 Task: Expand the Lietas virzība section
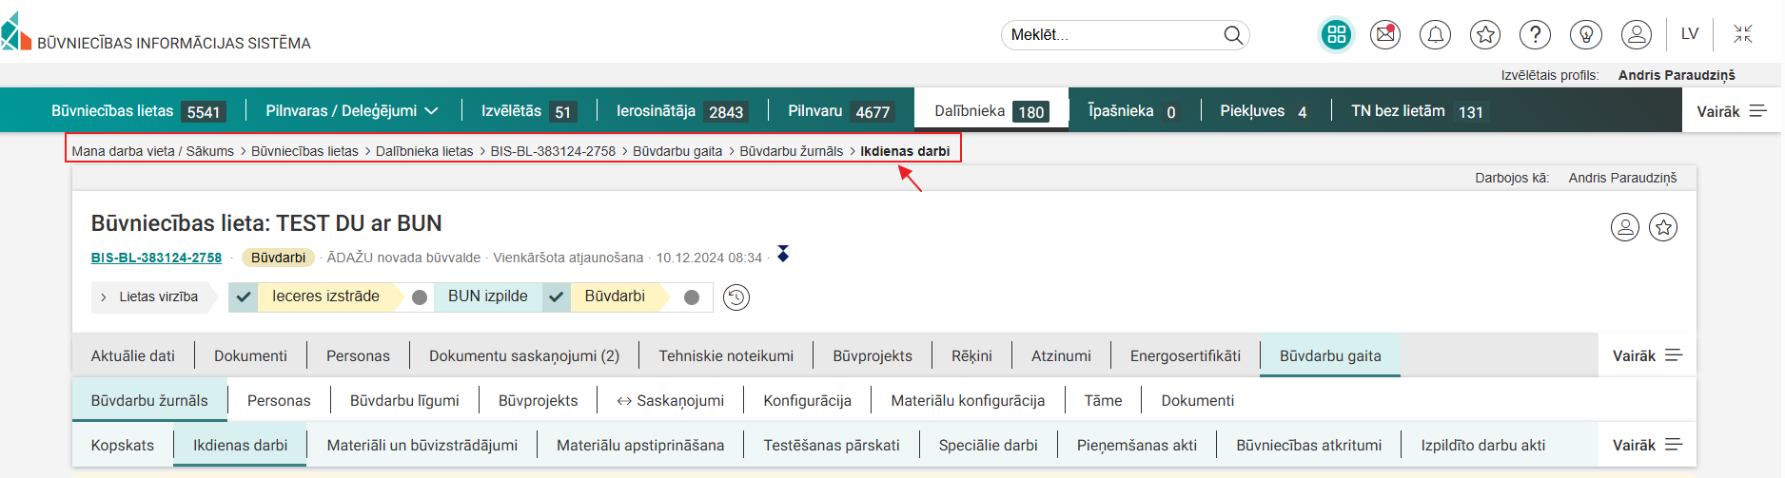(149, 297)
